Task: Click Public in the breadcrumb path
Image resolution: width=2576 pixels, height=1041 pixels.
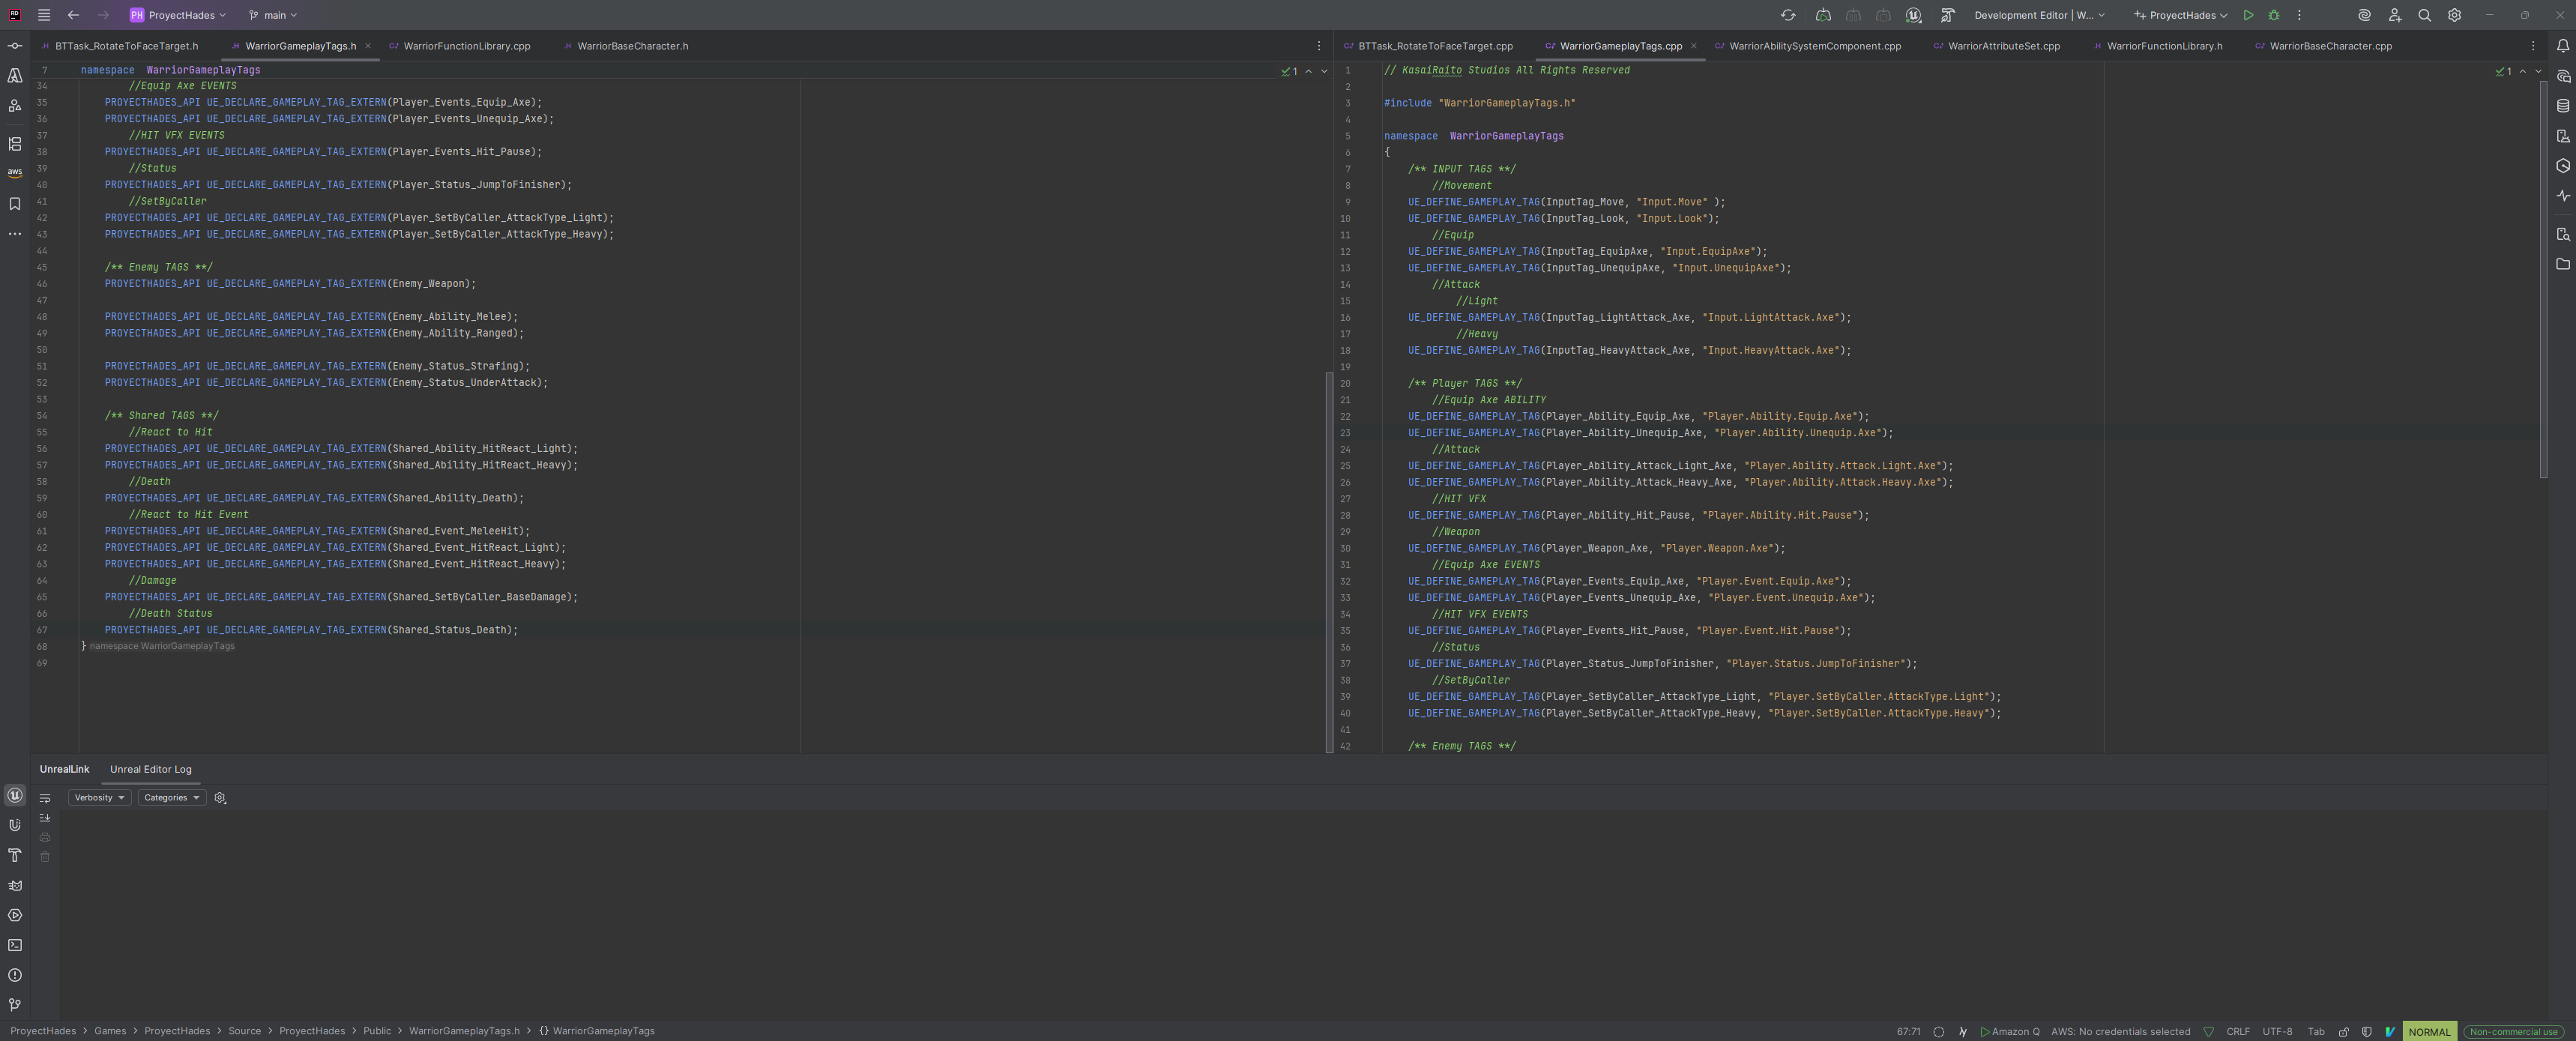Action: point(377,1031)
